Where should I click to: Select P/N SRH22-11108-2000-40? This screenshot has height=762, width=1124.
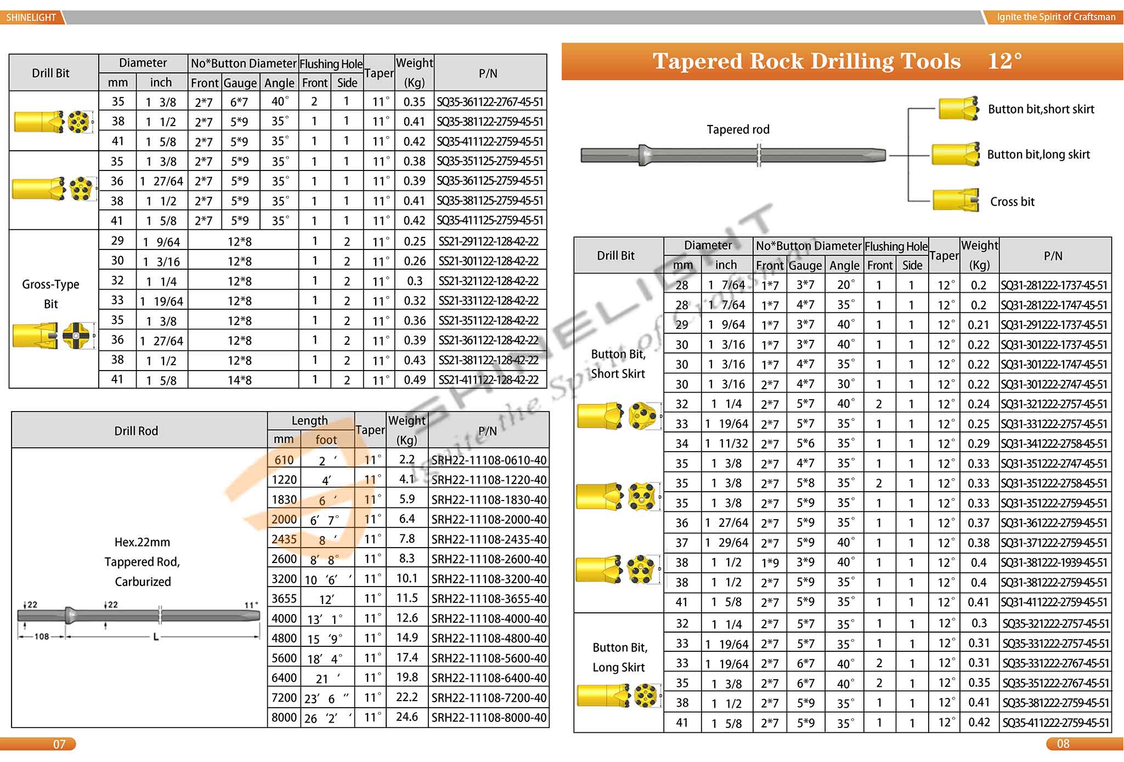click(489, 520)
